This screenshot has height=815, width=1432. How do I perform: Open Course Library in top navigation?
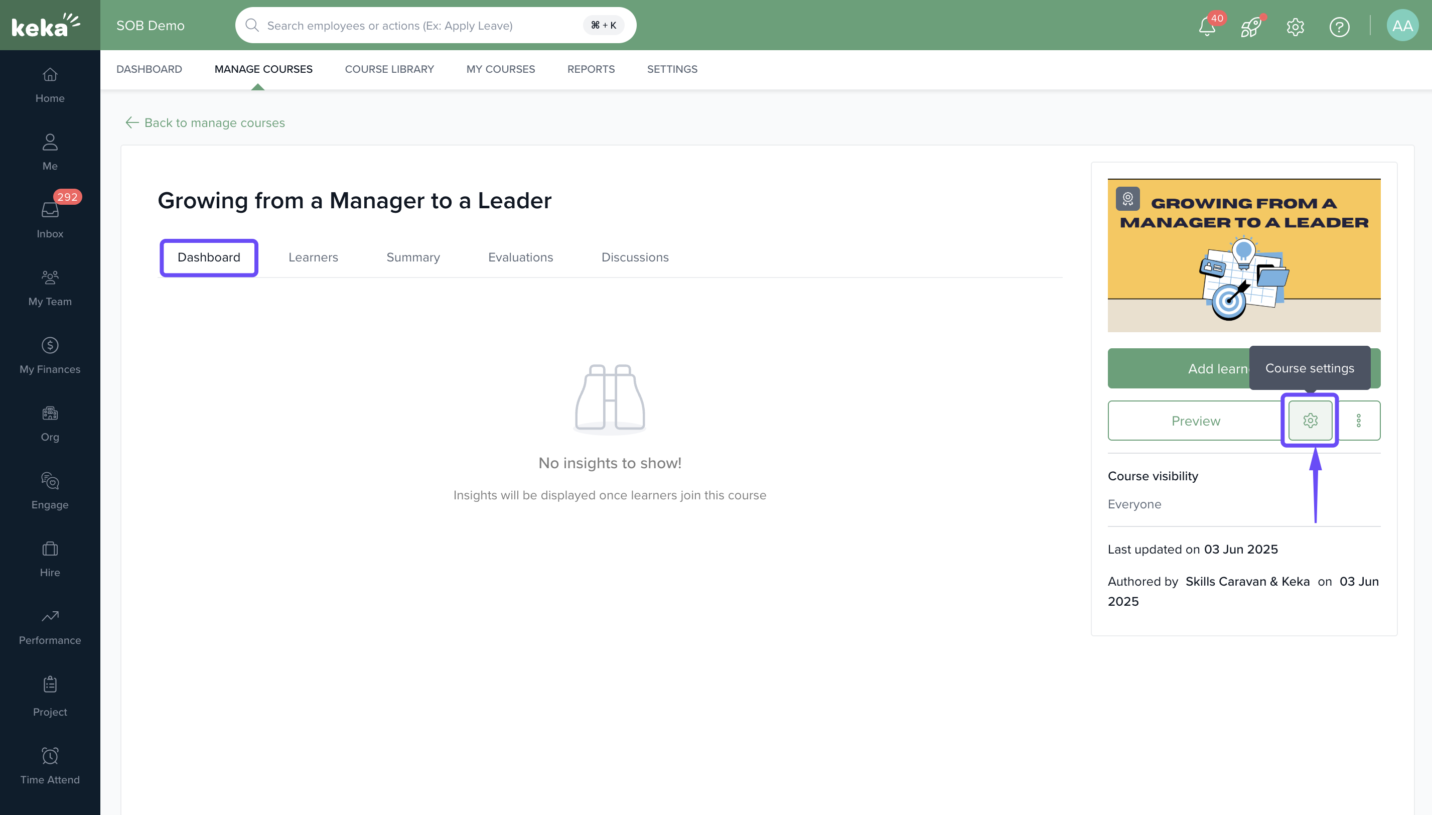click(x=389, y=69)
